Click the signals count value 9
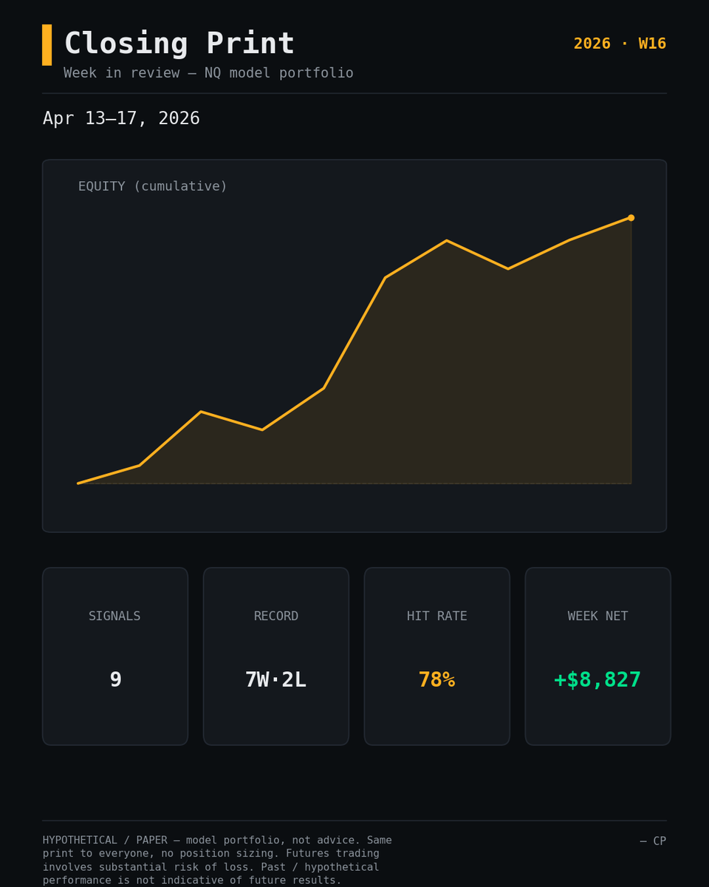Screen dimensions: 709x887 [x=115, y=680]
